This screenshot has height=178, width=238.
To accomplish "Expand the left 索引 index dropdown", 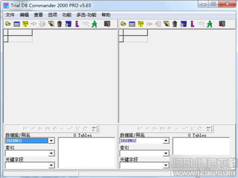I will [x=51, y=153].
